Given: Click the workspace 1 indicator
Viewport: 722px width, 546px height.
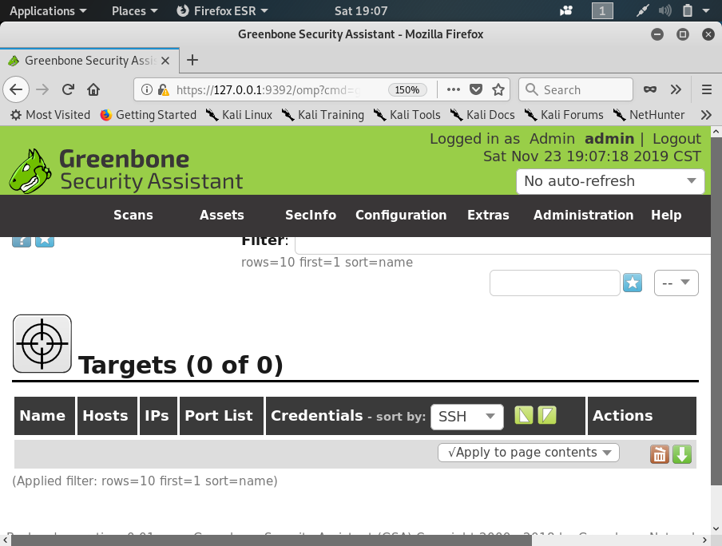Looking at the screenshot, I should pyautogui.click(x=602, y=10).
